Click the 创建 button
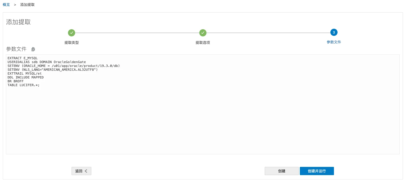Screen dimensions: 405x181 (x=282, y=171)
